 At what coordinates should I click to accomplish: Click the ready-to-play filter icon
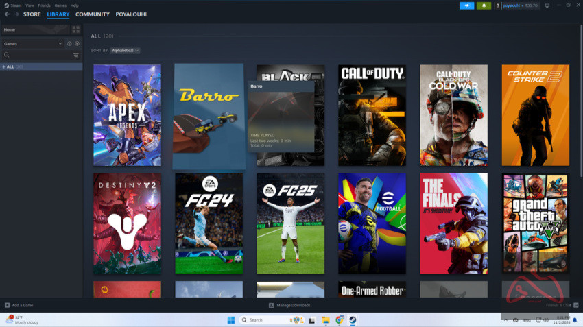(77, 43)
